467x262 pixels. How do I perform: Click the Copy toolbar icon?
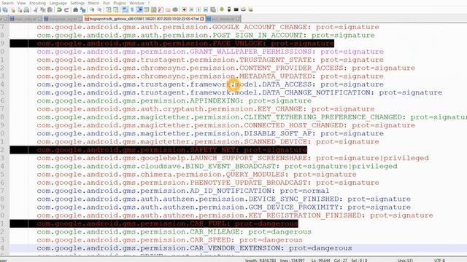[43, 9]
